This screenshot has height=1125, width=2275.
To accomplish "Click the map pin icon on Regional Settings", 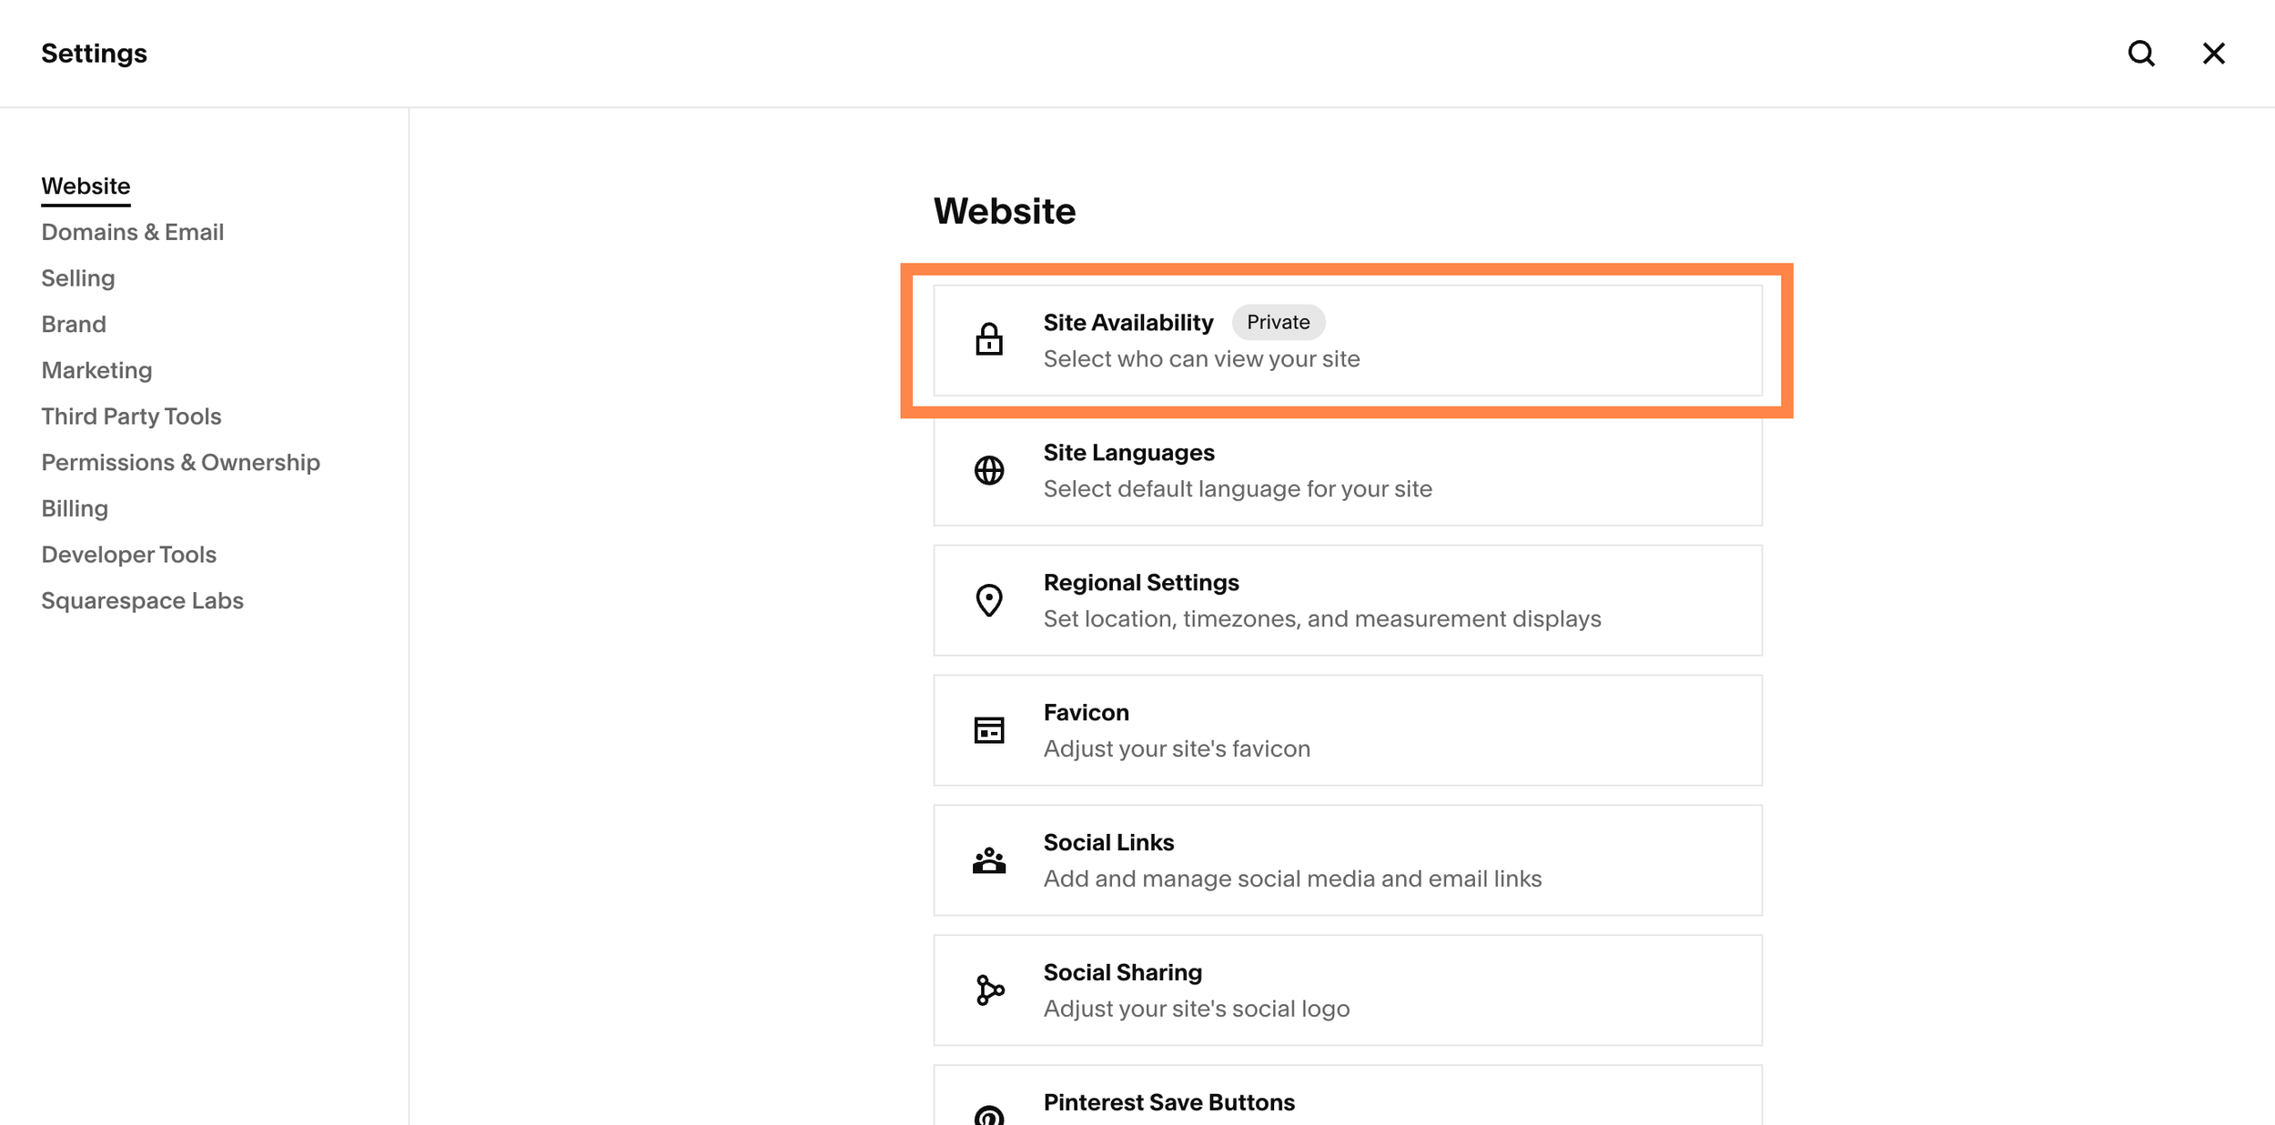I will [988, 600].
